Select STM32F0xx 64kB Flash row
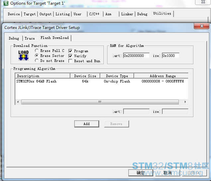The image size is (211, 181). coord(102,81)
